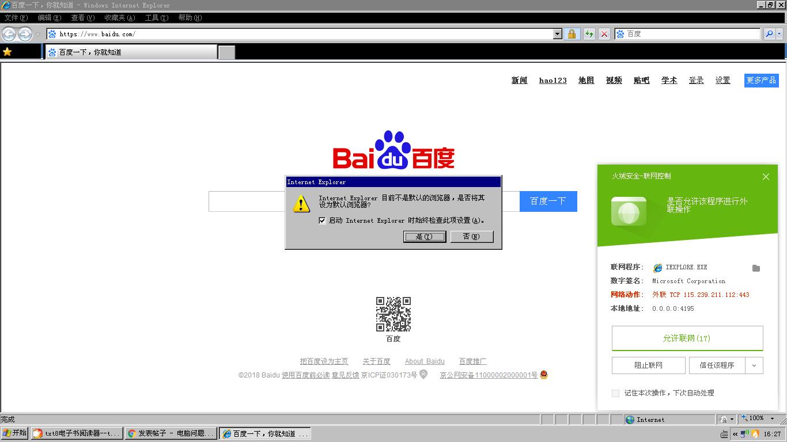Click 允许联网 button in Huorong popup
The image size is (787, 442).
pos(687,338)
